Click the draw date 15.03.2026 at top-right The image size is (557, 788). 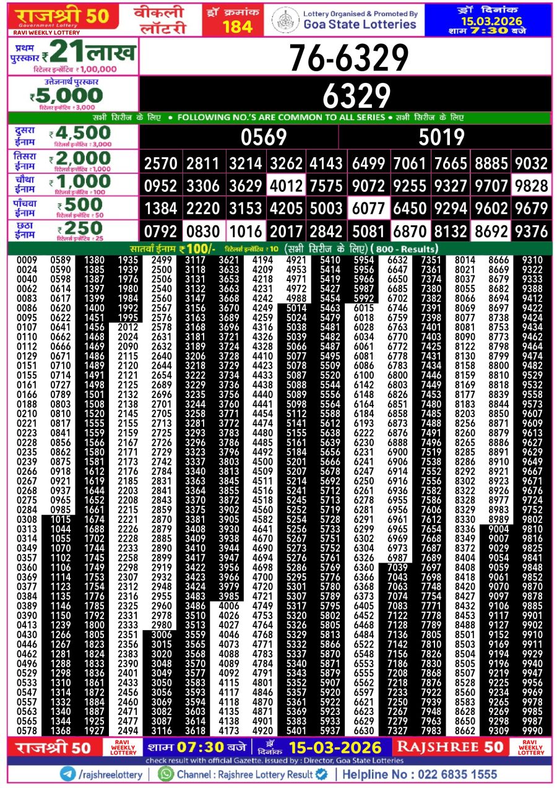click(488, 20)
